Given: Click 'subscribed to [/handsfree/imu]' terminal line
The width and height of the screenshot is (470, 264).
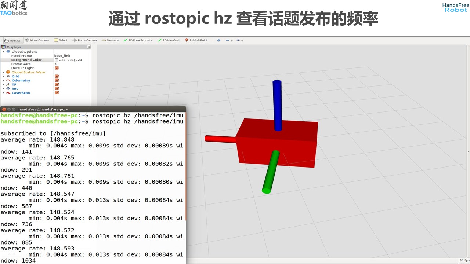Looking at the screenshot, I should point(53,133).
